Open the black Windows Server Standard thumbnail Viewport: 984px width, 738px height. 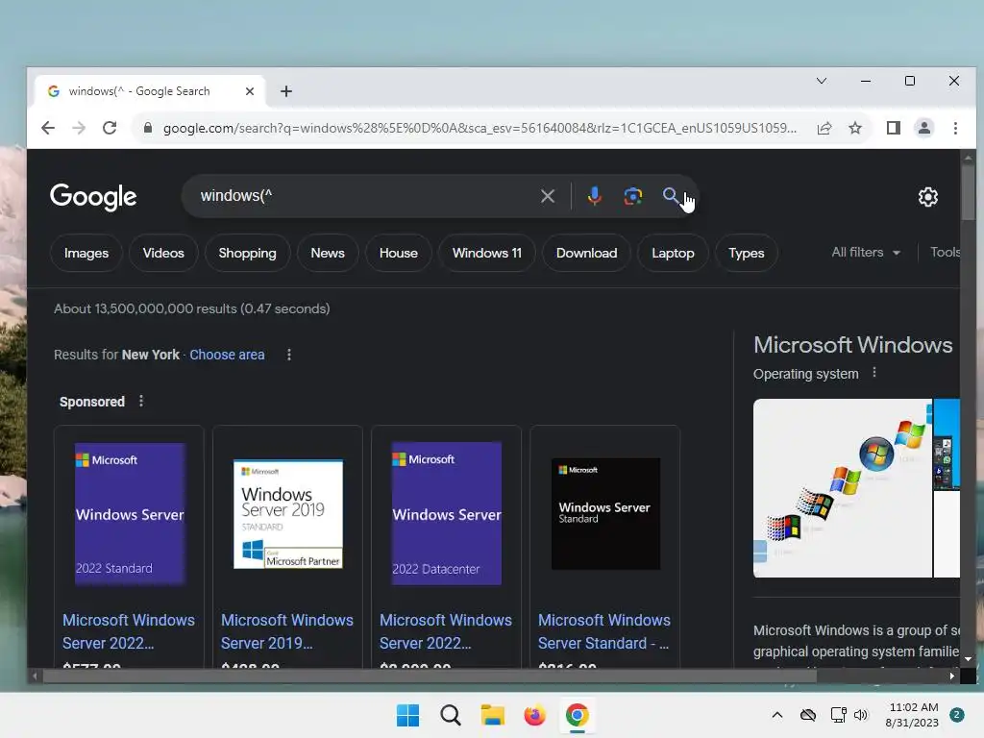pyautogui.click(x=605, y=514)
